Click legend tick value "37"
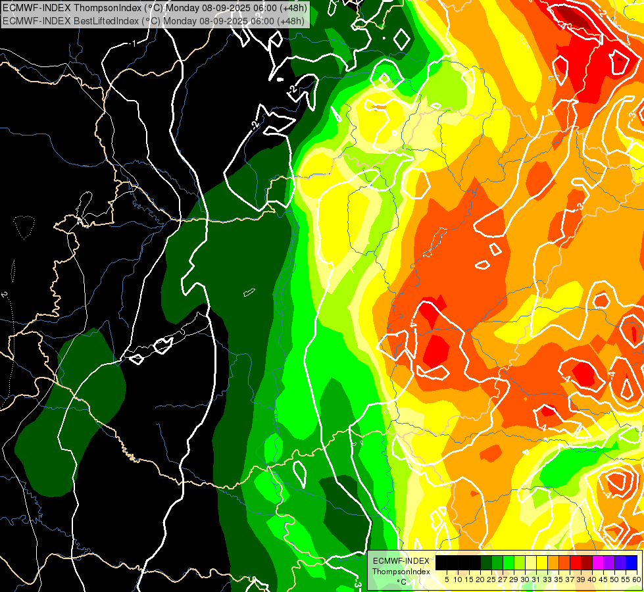Viewport: 644px width, 592px height. pos(570,580)
